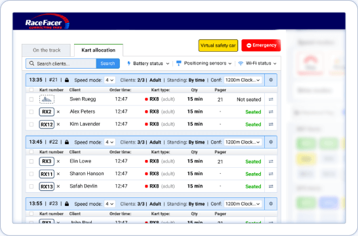This screenshot has width=358, height=236.
Task: Click swap arrows icon for Sven Ruegg
Action: pos(271,99)
